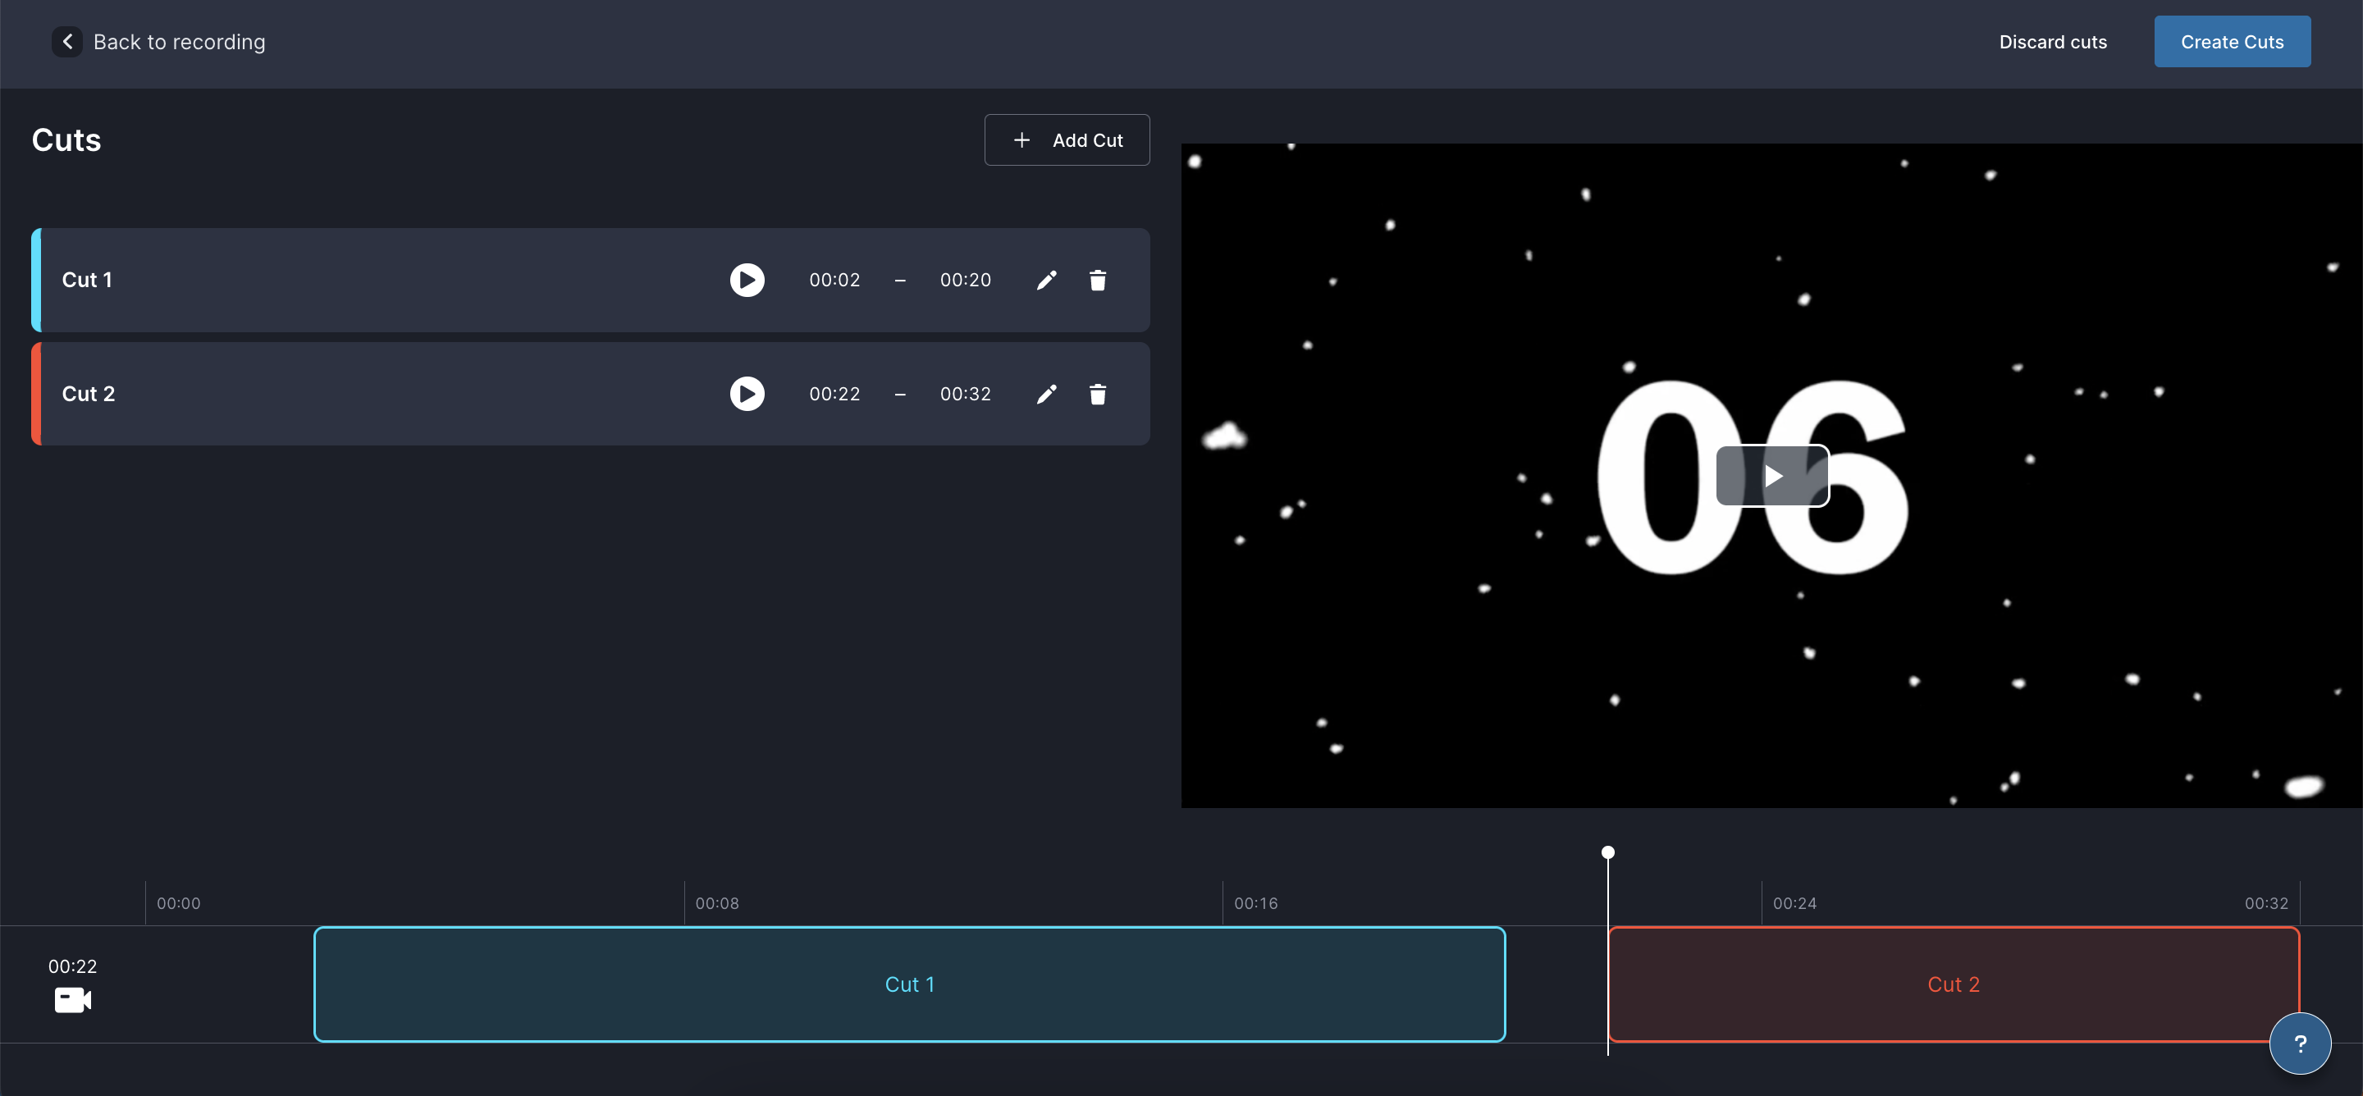The height and width of the screenshot is (1096, 2363).
Task: Click the current time 00:22 label
Action: 72,966
